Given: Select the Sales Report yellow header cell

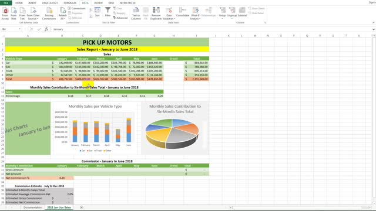Looking at the screenshot, I should tap(107, 49).
